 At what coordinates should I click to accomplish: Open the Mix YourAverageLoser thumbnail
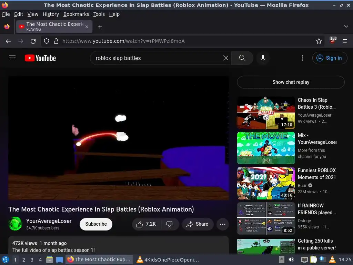[266, 148]
